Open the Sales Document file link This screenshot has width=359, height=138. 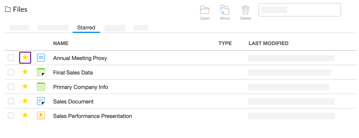click(x=73, y=102)
